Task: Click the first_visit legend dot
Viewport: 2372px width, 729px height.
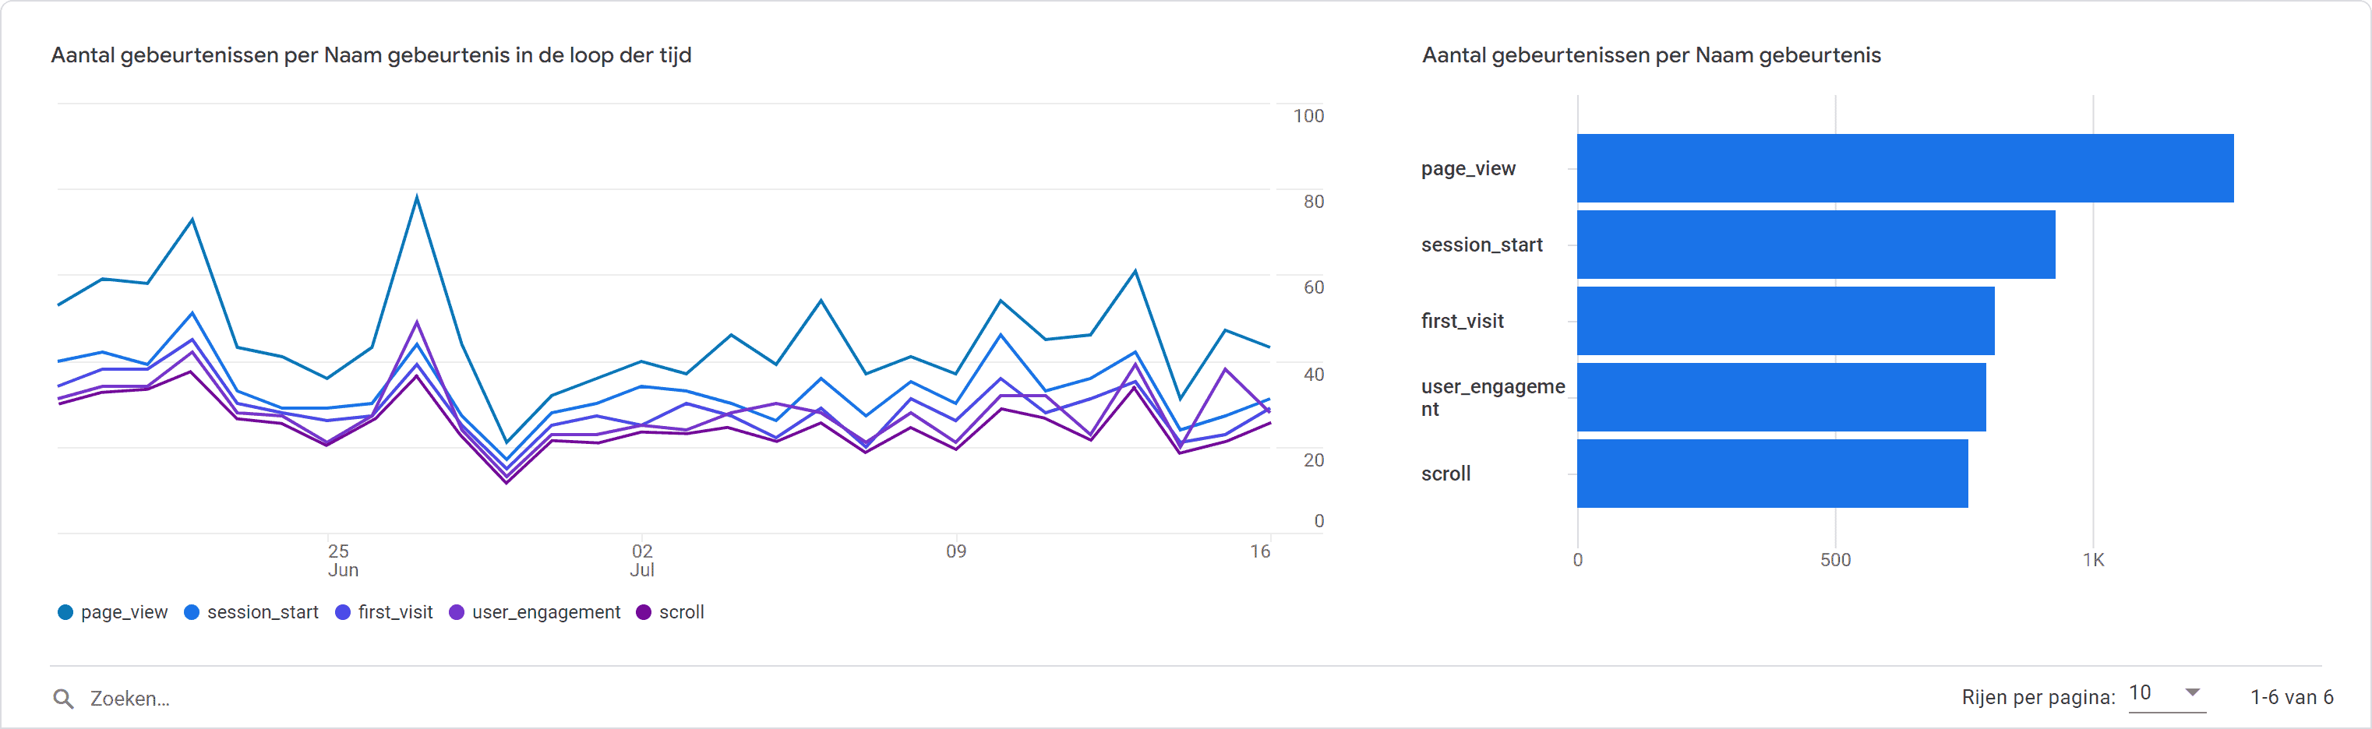Action: click(343, 612)
